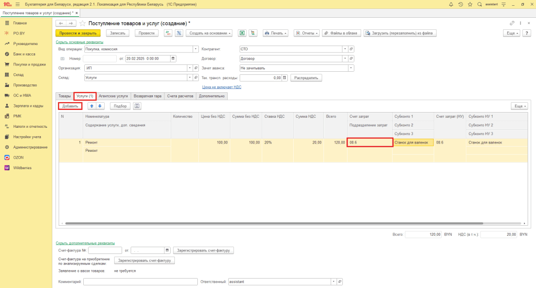Image resolution: width=536 pixels, height=288 pixels.
Task: Open the Ответственный assistant card
Action: tap(340, 282)
